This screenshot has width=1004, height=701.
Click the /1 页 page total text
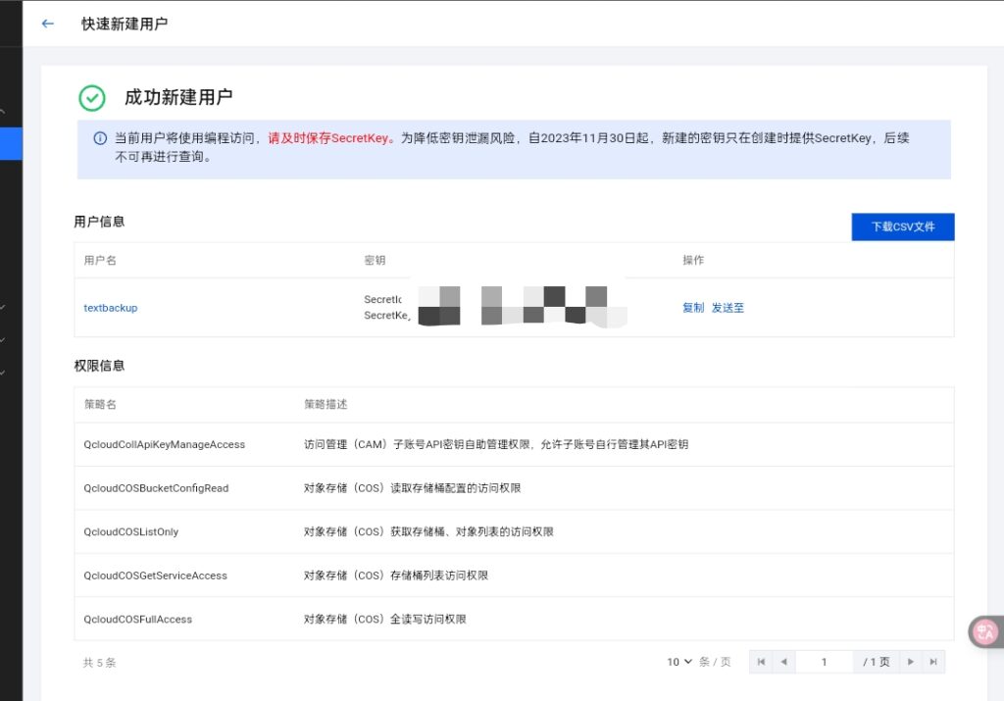coord(876,662)
